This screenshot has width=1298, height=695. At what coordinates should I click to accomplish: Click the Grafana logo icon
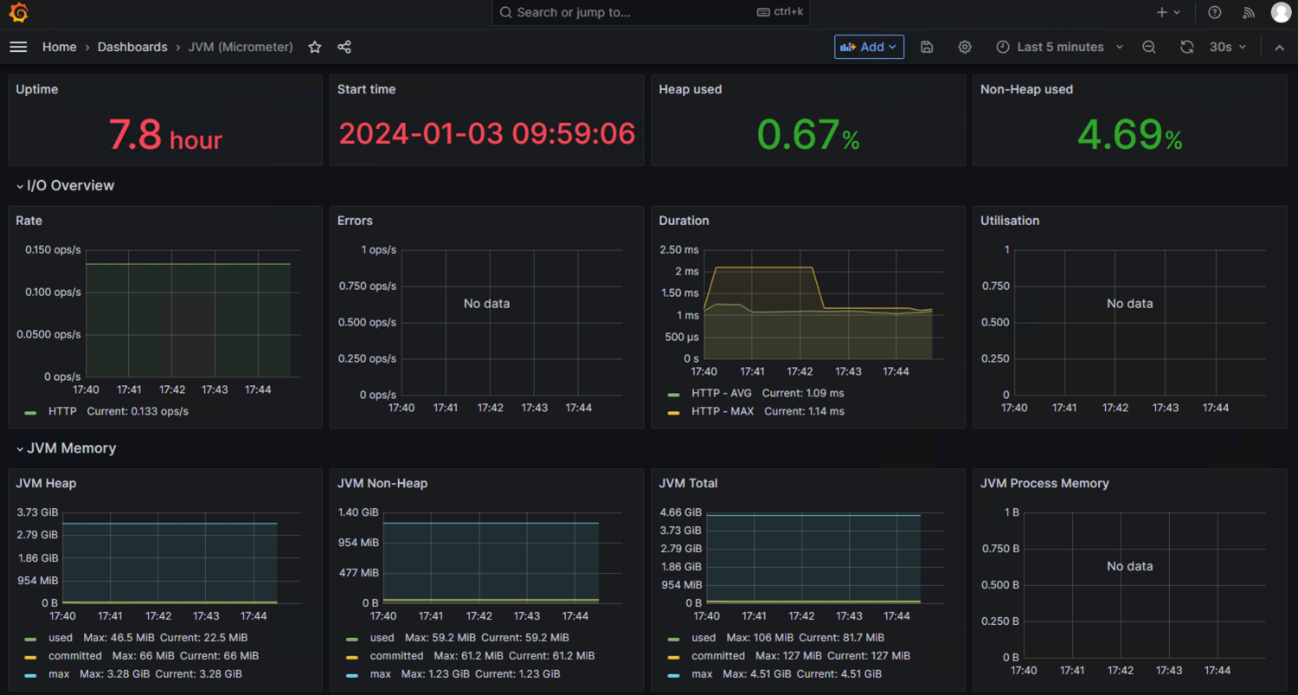(x=18, y=13)
